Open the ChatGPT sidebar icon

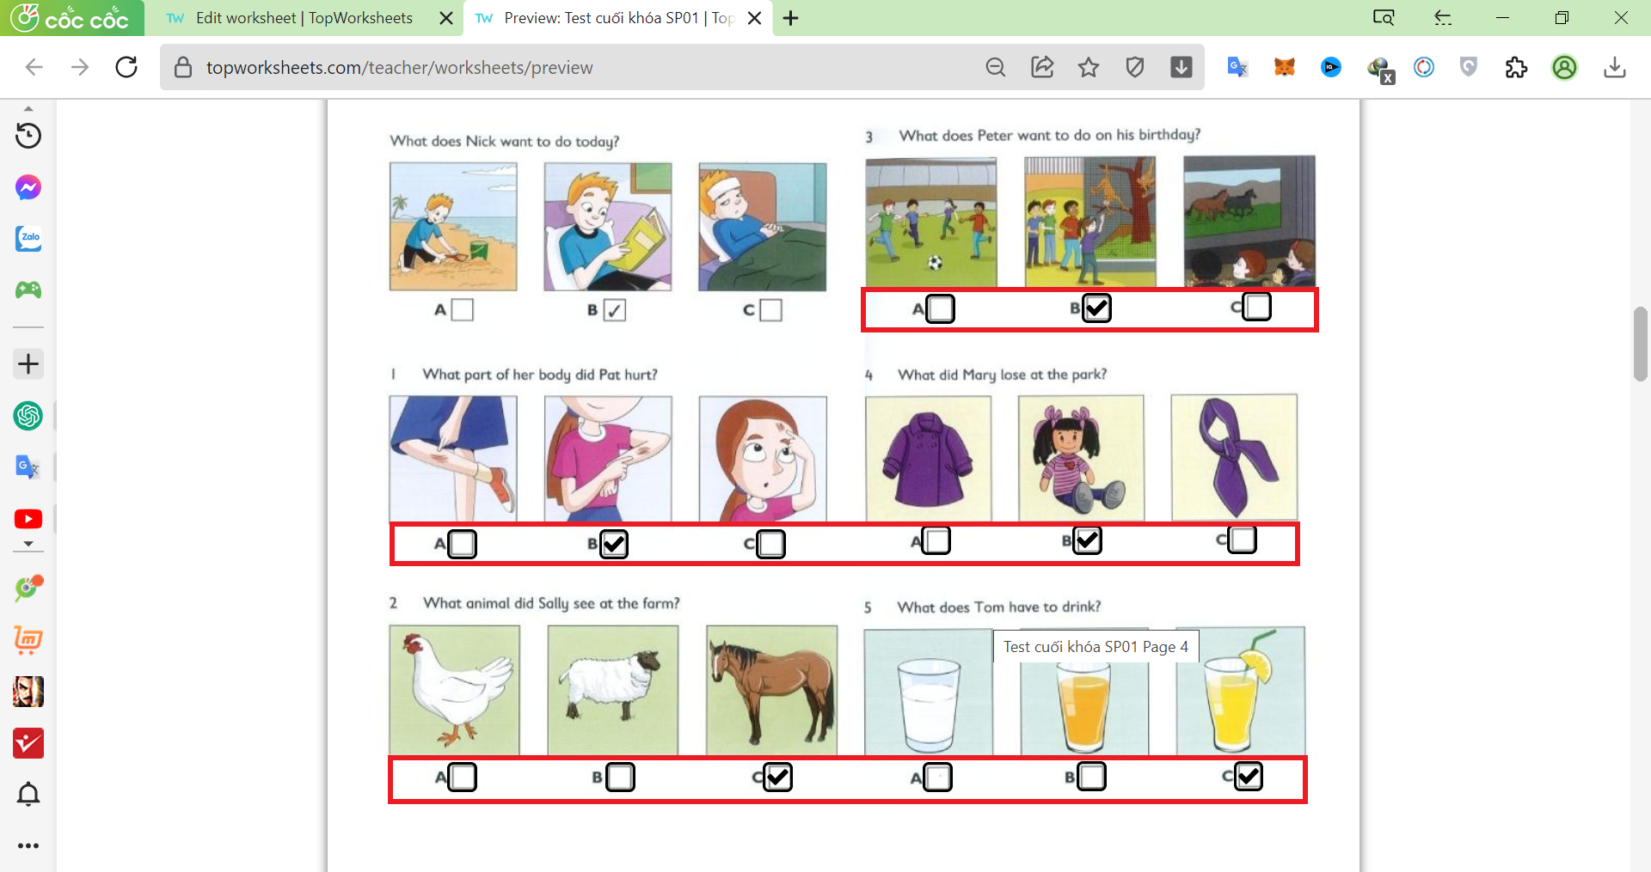28,416
